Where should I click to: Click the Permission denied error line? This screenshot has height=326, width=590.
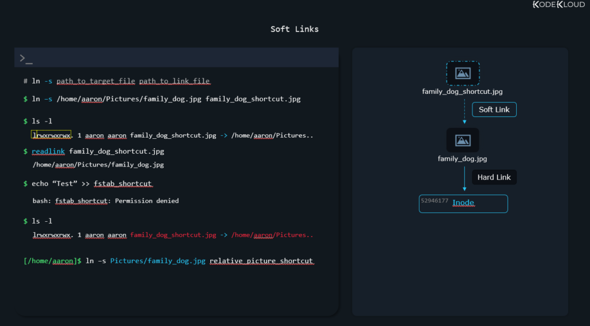coord(106,201)
